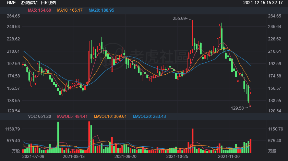Click the tall green volume bar in early August
The width and height of the screenshot is (288, 161).
click(58, 137)
